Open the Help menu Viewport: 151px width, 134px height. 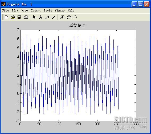(x=71, y=10)
